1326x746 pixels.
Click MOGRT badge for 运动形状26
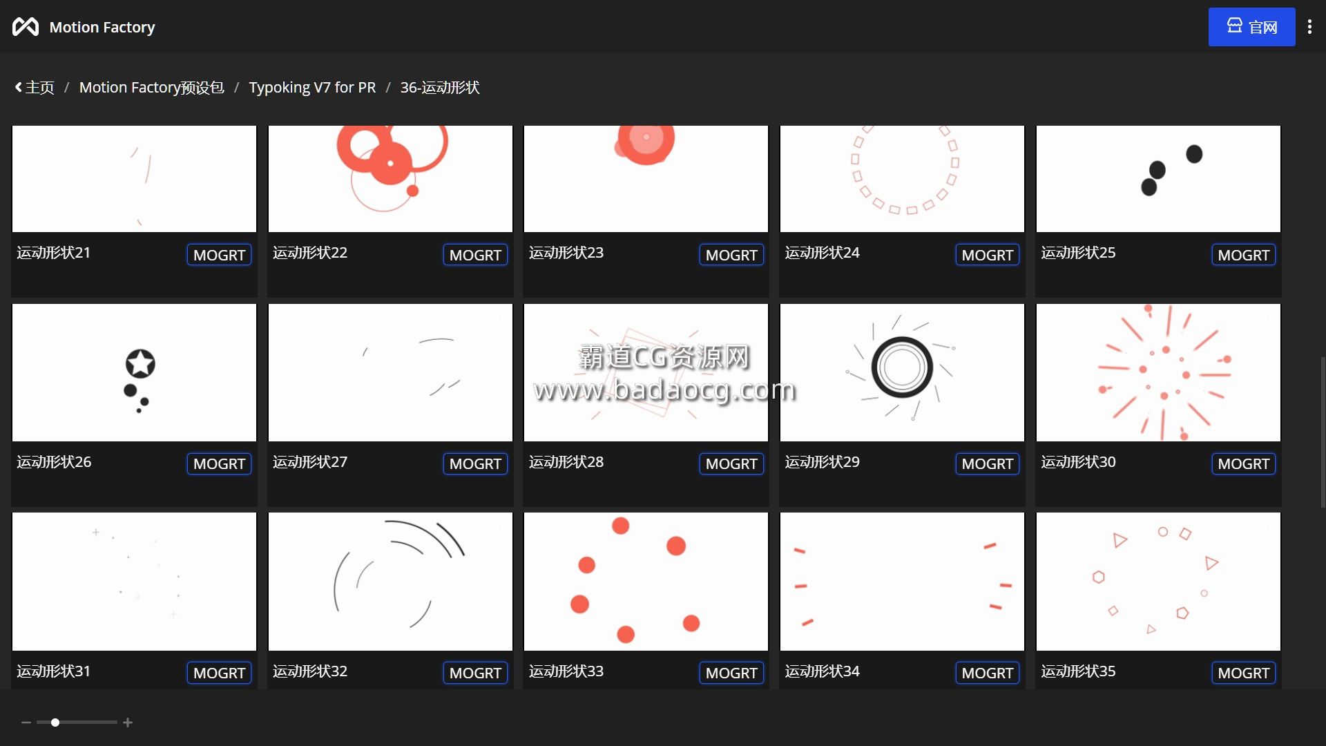219,463
